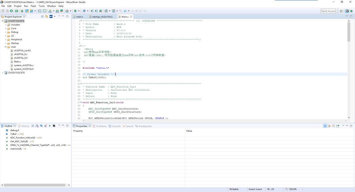This screenshot has height=192, width=355.
Task: Click the Save All toolbar icon
Action: coord(7,11)
